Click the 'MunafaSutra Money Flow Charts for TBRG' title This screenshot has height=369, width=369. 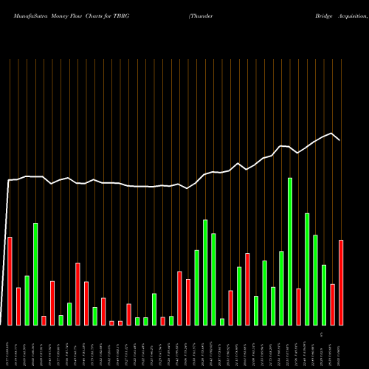(72, 16)
